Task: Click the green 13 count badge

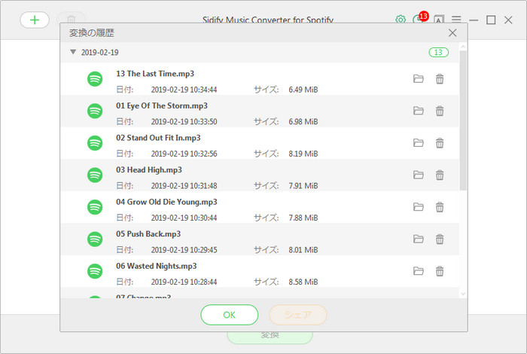Action: (x=438, y=52)
